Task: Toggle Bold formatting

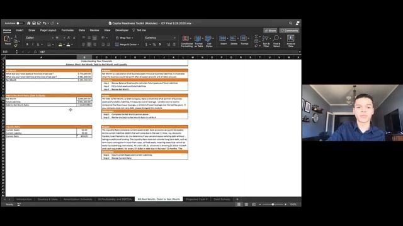Action: [x=27, y=45]
